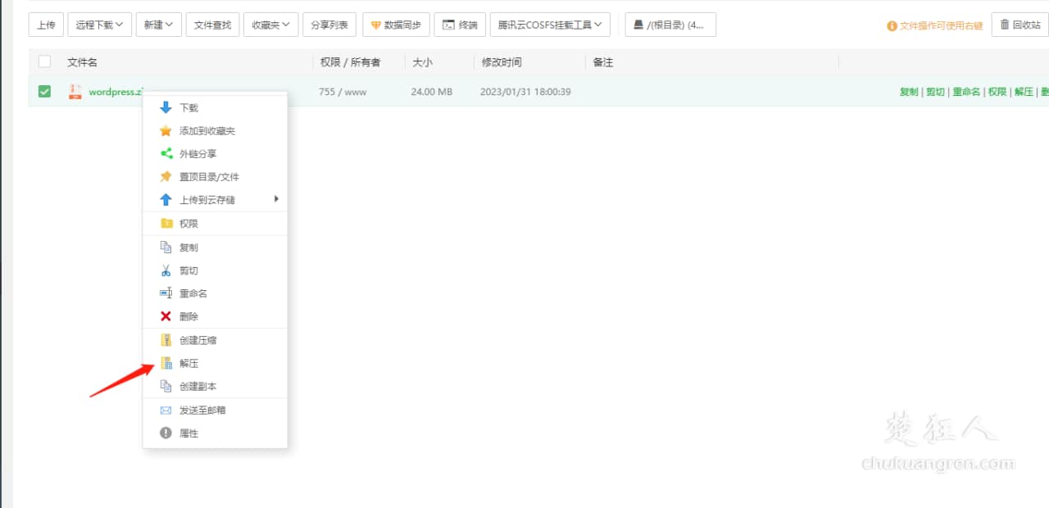This screenshot has width=1049, height=508.
Task: Expand the 上传到云存储 submenu
Action: click(x=215, y=200)
